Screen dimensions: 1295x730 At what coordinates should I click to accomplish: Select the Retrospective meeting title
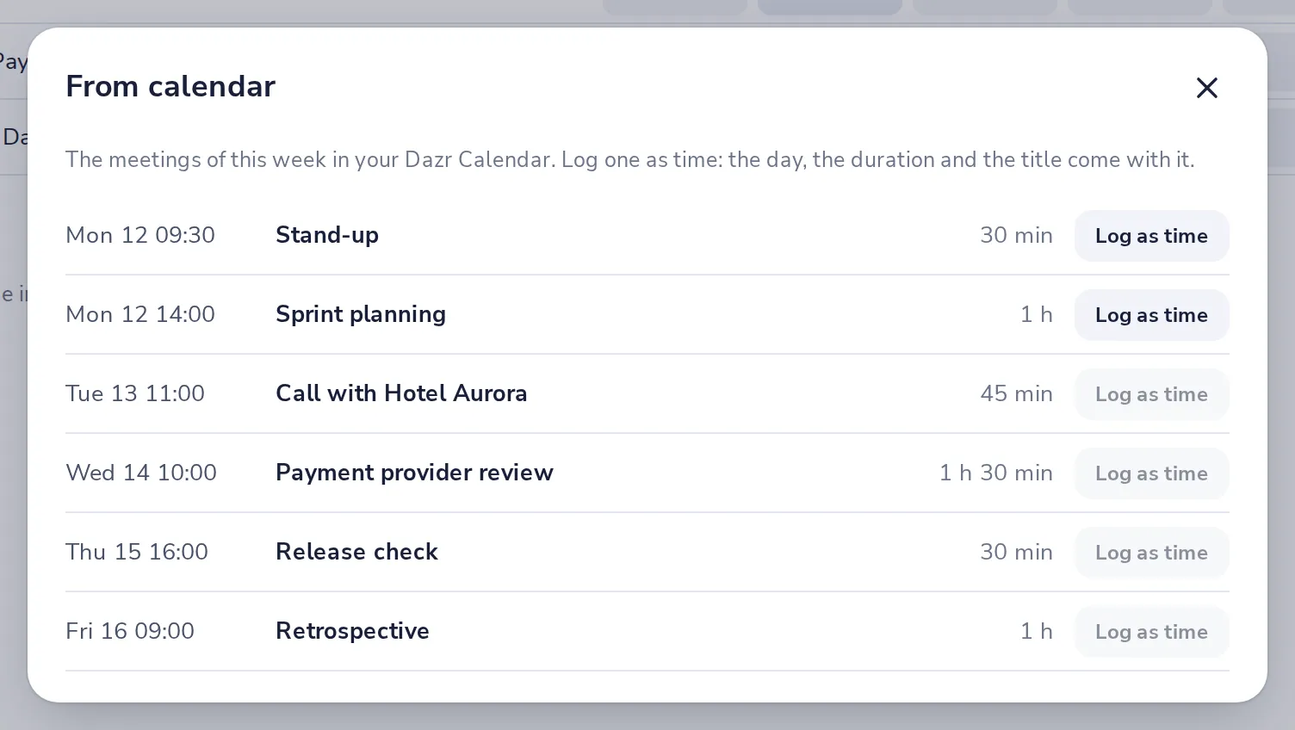click(x=352, y=631)
